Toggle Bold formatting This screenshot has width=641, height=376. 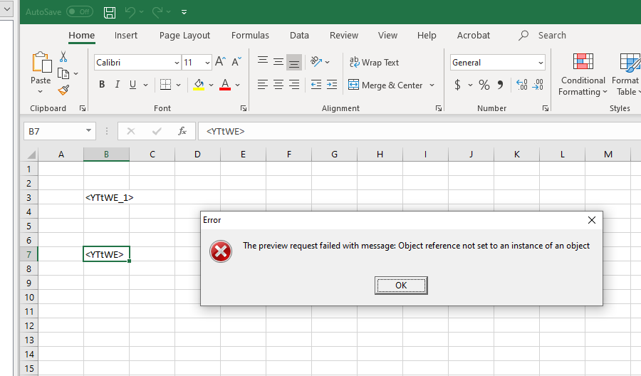pyautogui.click(x=102, y=85)
